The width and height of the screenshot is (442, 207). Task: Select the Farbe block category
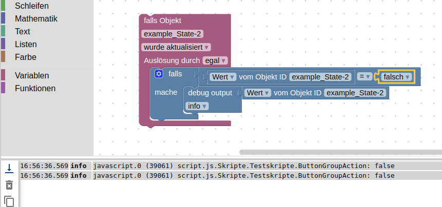tap(25, 57)
